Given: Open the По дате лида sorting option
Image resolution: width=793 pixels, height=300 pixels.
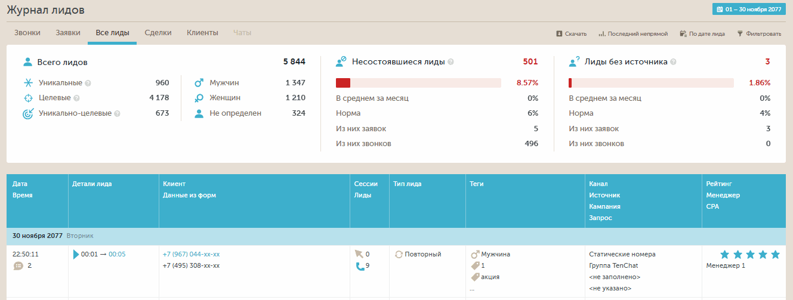Looking at the screenshot, I should [x=702, y=33].
